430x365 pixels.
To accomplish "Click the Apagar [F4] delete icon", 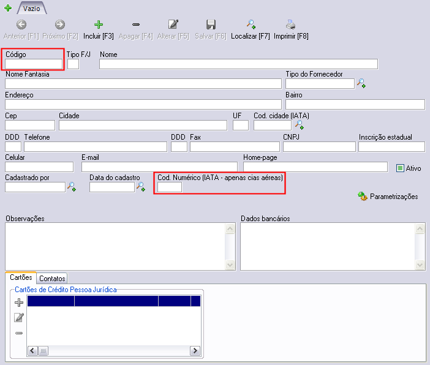I will [136, 24].
